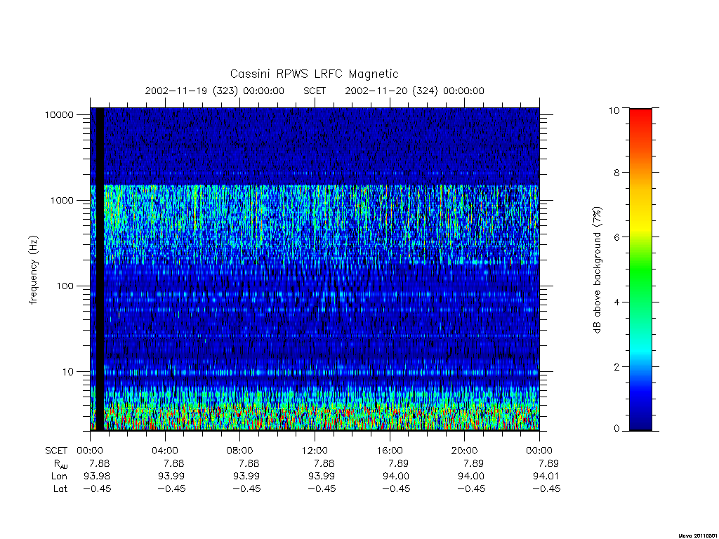
Task: Click the frequency (Hz) axis title
Action: (33, 270)
